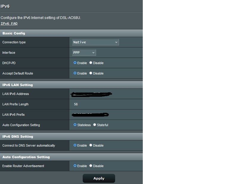
Task: Select Stateless auto configuration
Action: [75, 125]
